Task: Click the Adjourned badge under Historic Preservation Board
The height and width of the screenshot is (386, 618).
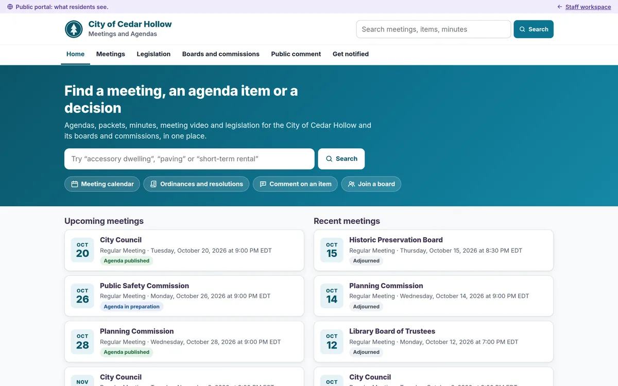Action: click(x=366, y=261)
